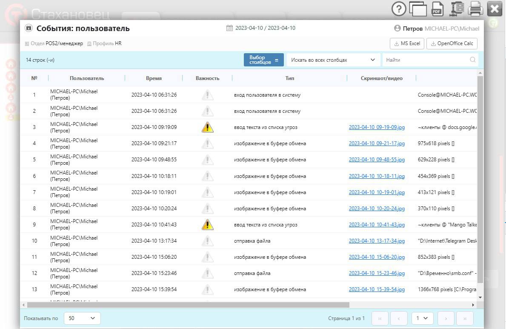The width and height of the screenshot is (506, 329).
Task: Sort by the 'Важность' column header
Action: (207, 78)
